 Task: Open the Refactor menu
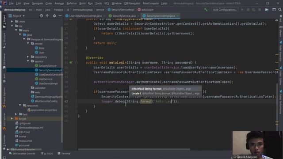72,3
